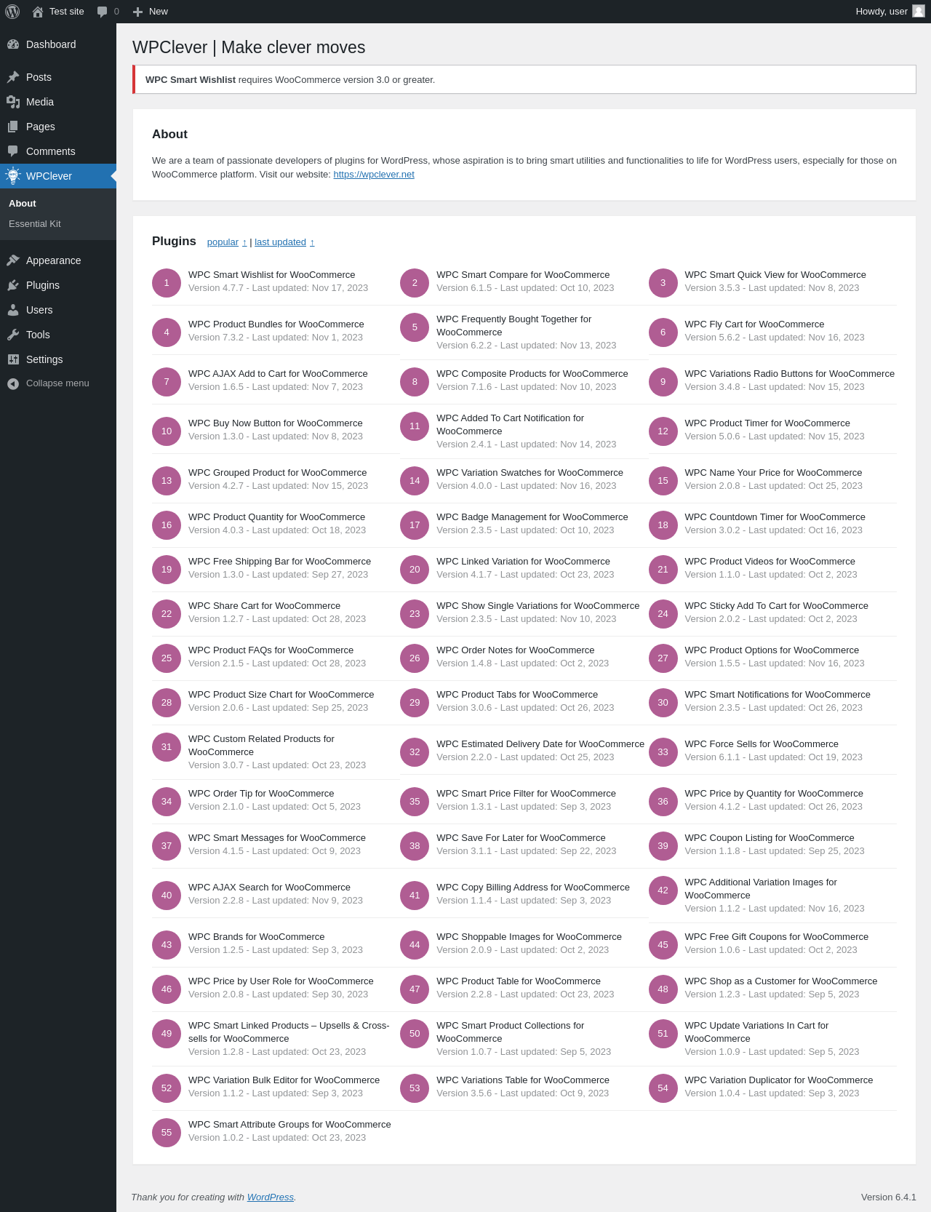Open the Appearance menu label
This screenshot has height=1212, width=931.
coord(53,260)
